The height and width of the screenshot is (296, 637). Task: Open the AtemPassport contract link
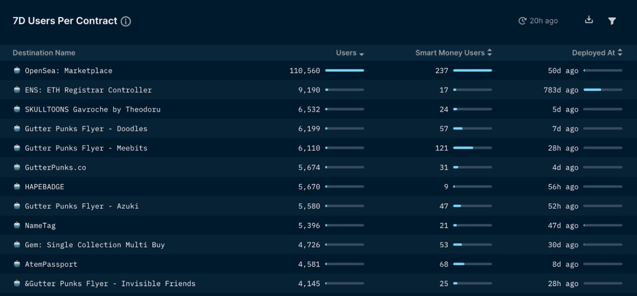[x=51, y=264]
